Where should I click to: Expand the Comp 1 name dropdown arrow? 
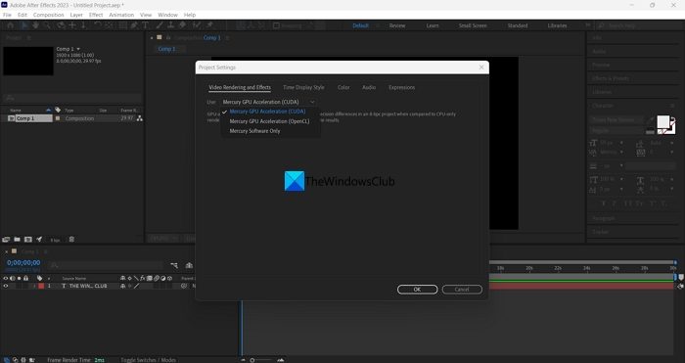(78, 49)
